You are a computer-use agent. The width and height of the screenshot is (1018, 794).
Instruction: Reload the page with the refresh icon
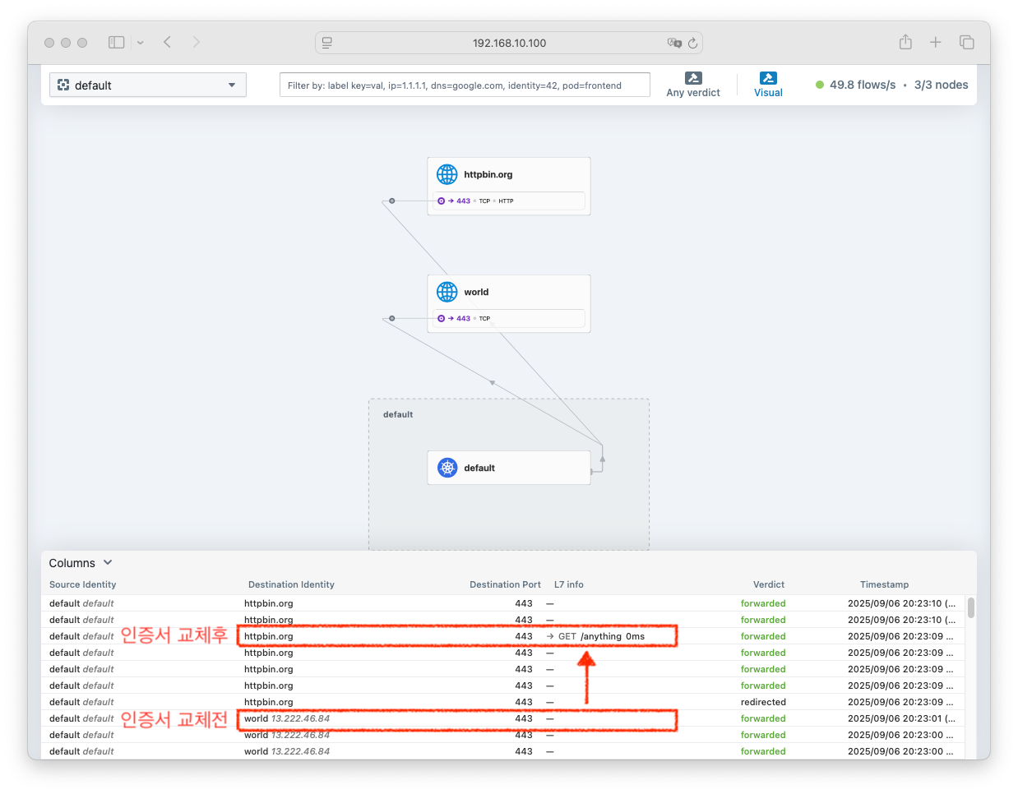693,43
